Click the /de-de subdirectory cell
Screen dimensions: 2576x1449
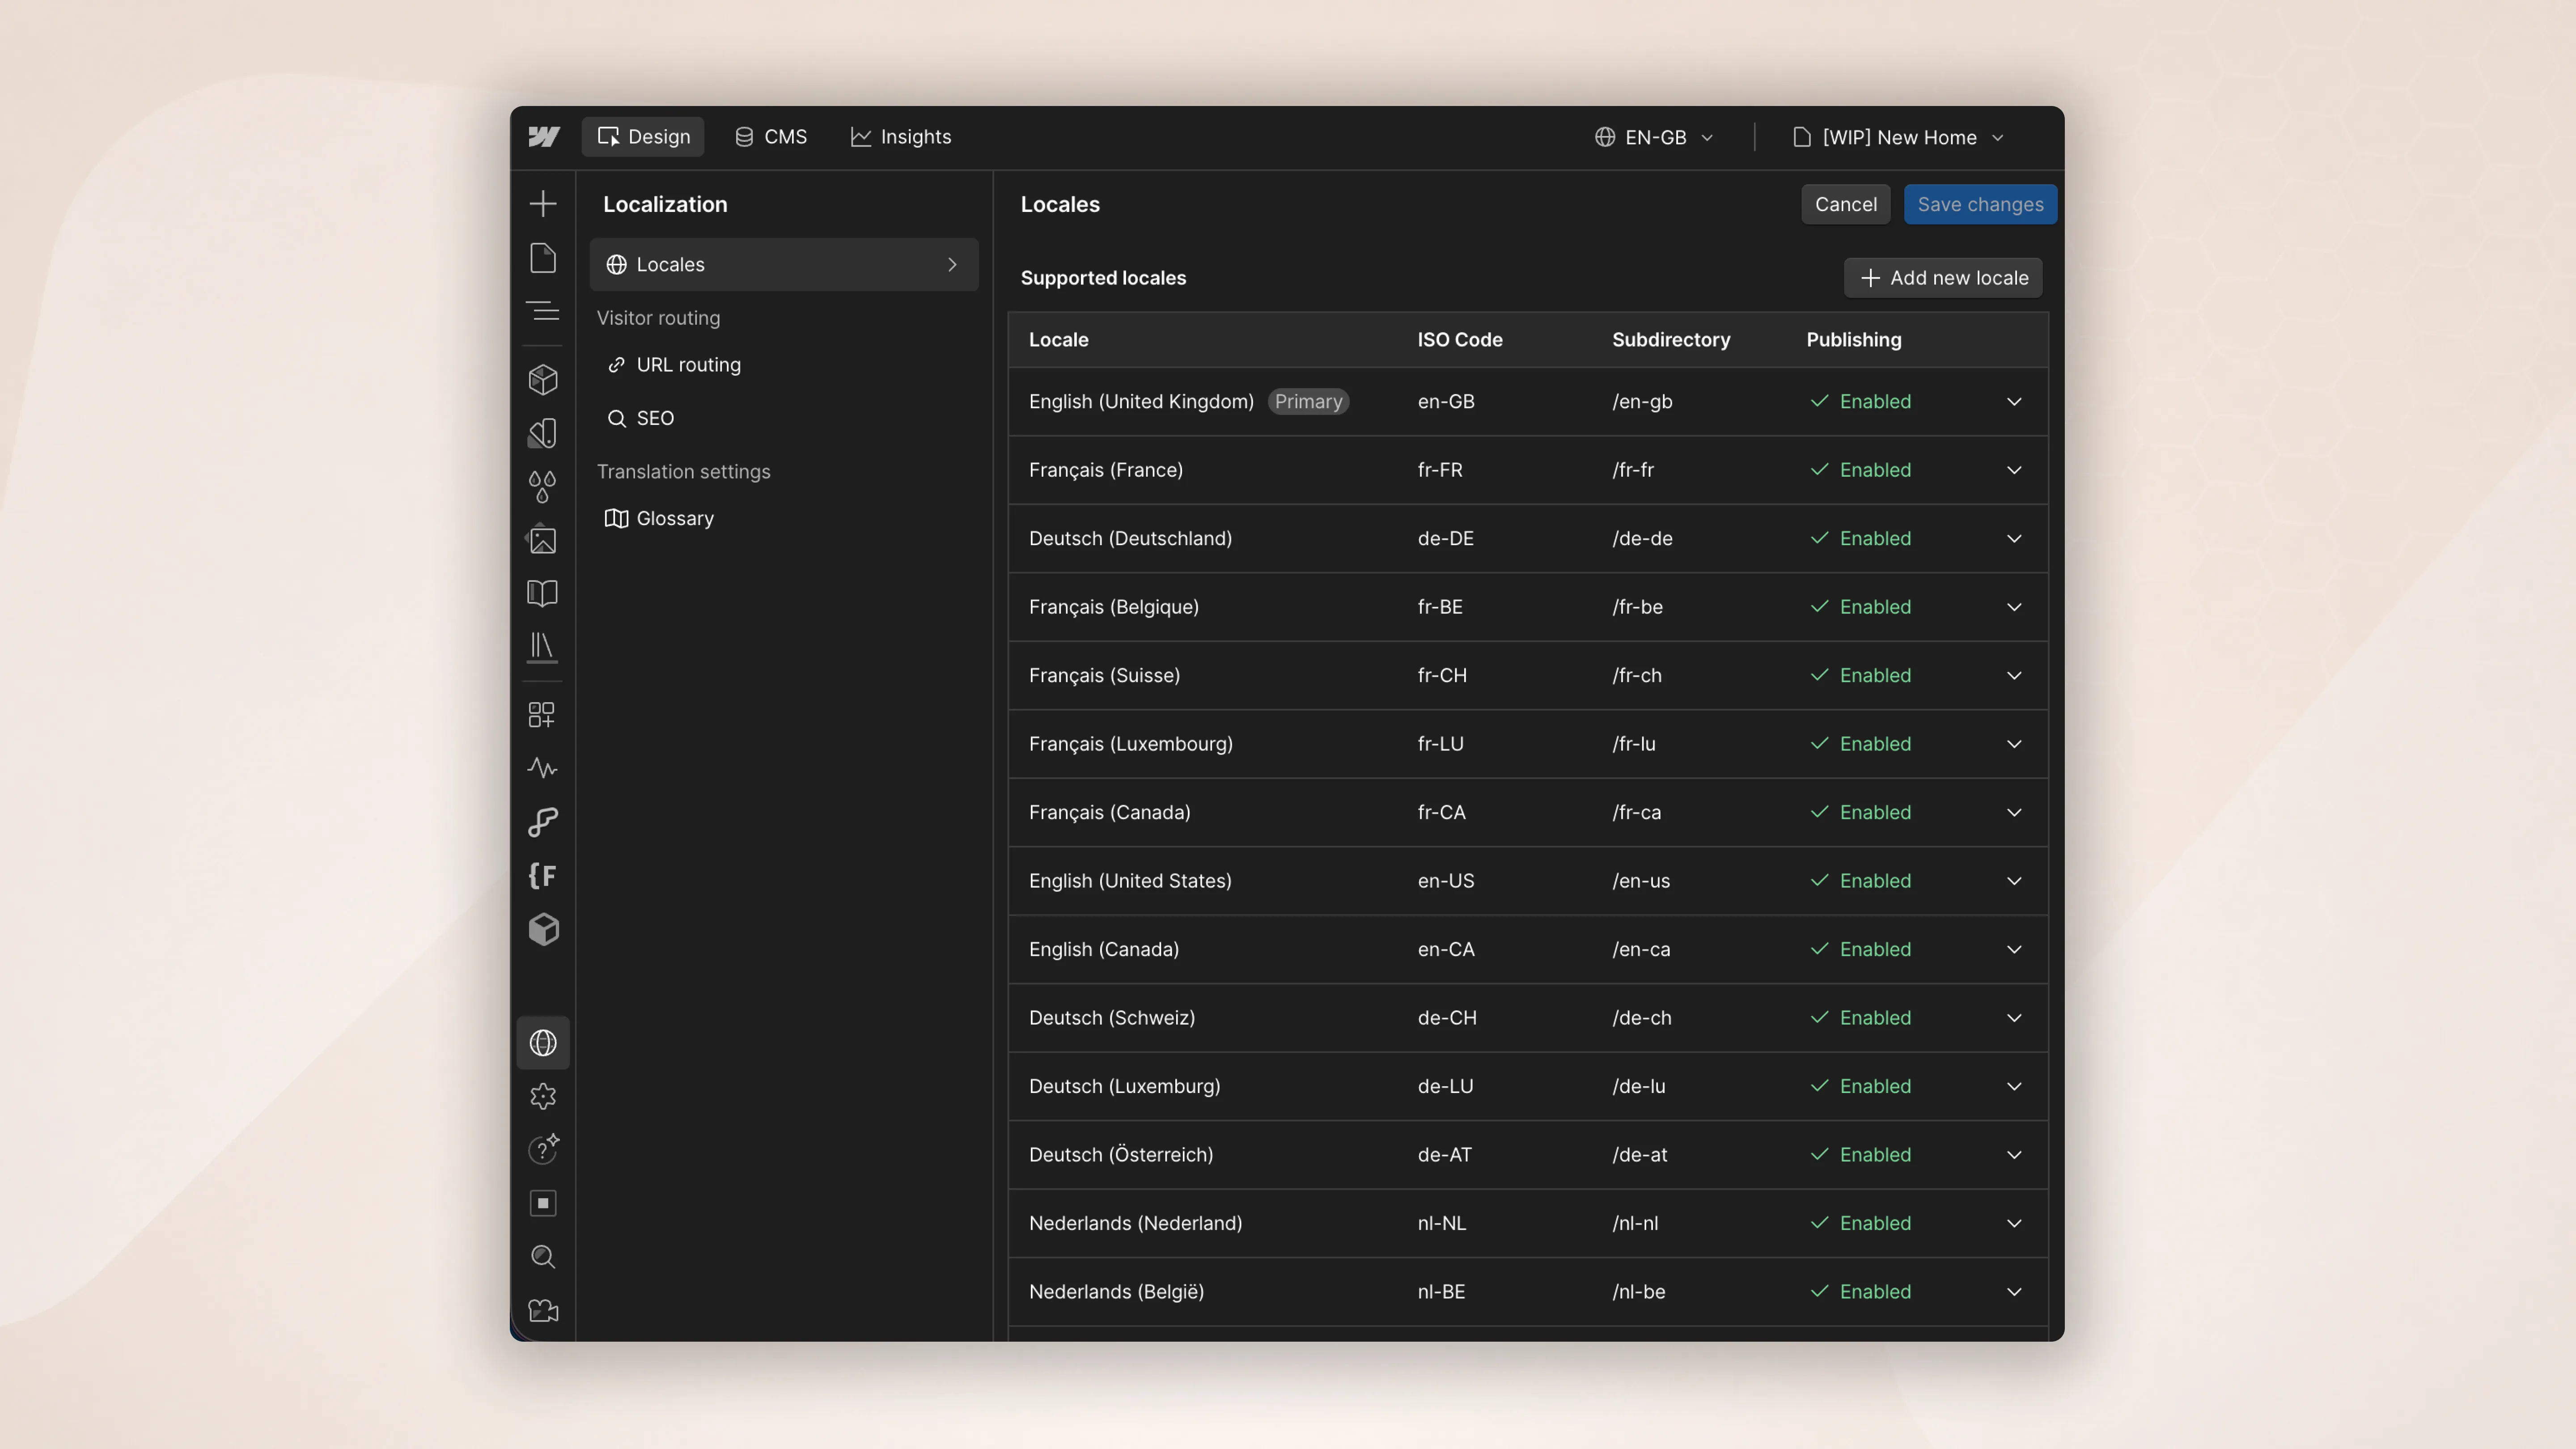(1642, 539)
